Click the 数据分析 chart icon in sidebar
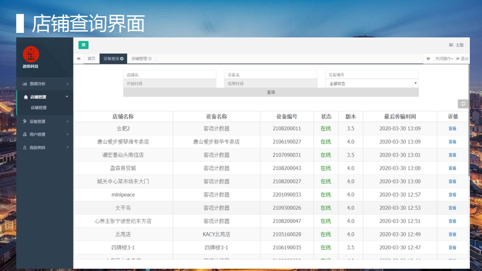The height and width of the screenshot is (271, 482). tap(25, 84)
